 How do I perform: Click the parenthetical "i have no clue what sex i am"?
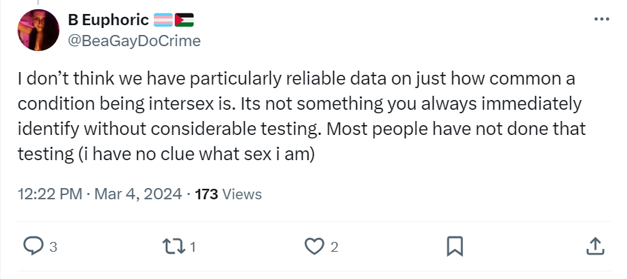[x=195, y=154]
